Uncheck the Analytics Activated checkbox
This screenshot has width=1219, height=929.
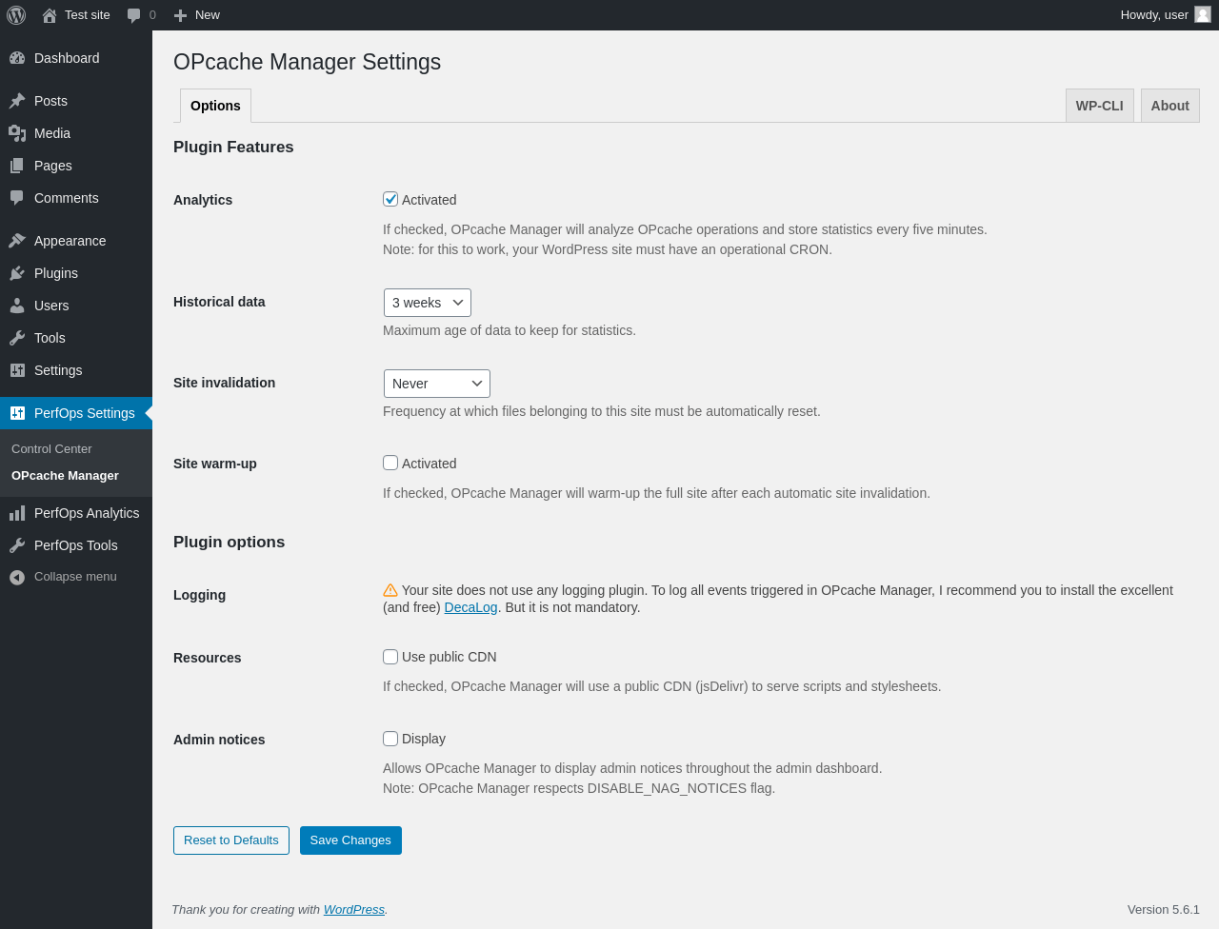point(390,199)
